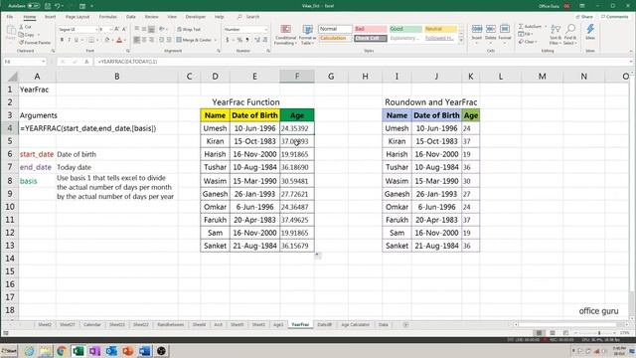Image resolution: width=636 pixels, height=358 pixels.
Task: Switch to the Developer tab
Action: [x=196, y=17]
